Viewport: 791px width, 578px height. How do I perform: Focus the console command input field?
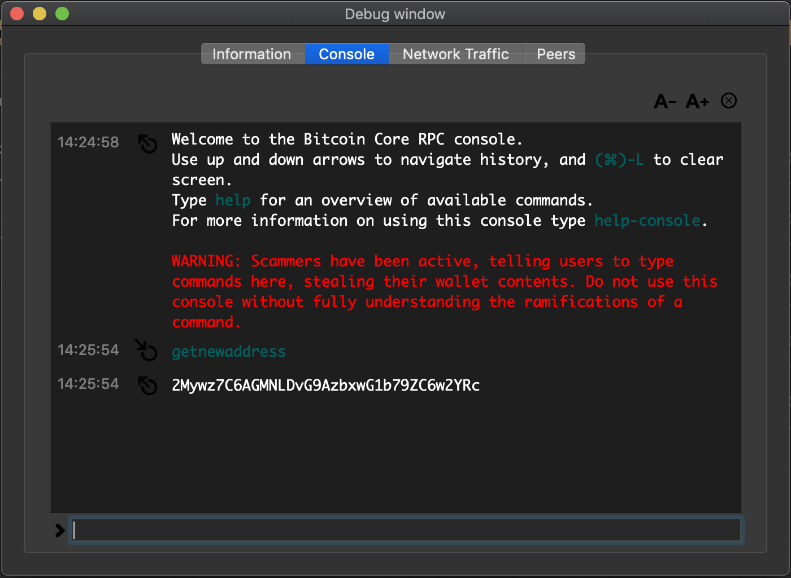[406, 530]
